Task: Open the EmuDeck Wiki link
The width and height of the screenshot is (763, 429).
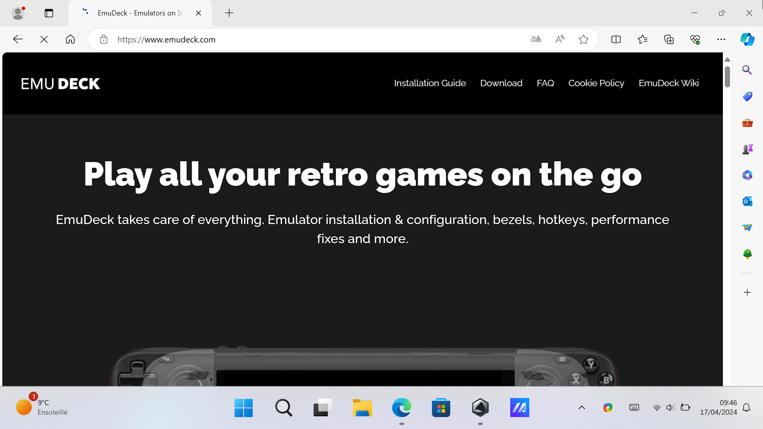Action: (669, 83)
